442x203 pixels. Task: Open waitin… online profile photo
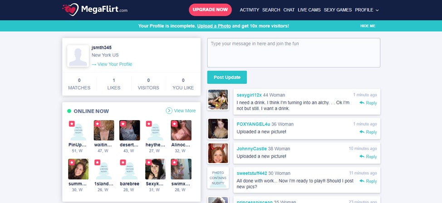104,130
